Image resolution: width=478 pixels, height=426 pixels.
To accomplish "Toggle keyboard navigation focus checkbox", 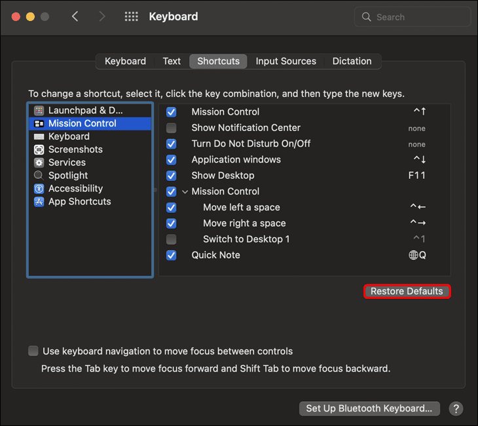I will pos(33,351).
